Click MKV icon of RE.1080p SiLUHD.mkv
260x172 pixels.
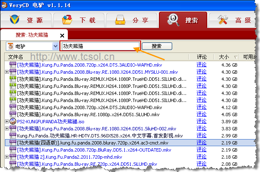pyautogui.click(x=13, y=115)
